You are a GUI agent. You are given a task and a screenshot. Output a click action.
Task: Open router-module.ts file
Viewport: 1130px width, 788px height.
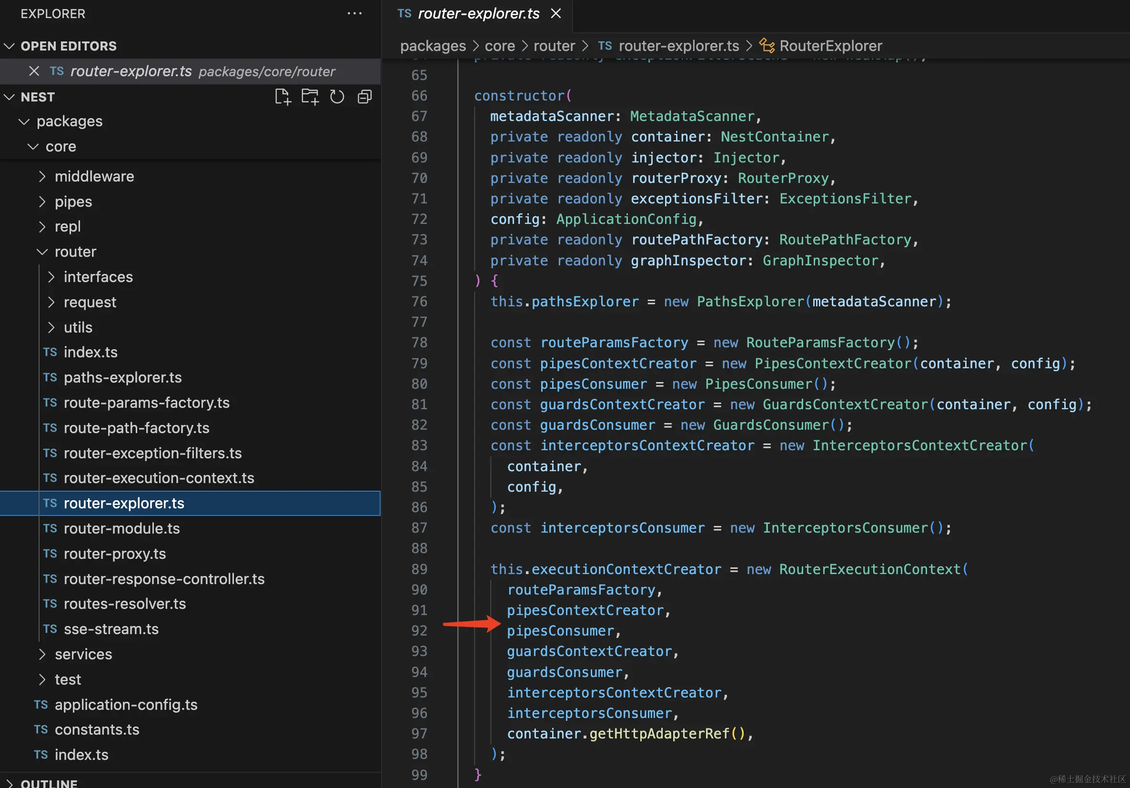tap(121, 528)
